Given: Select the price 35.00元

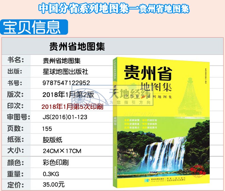Looking at the screenshot, I should point(54,184).
